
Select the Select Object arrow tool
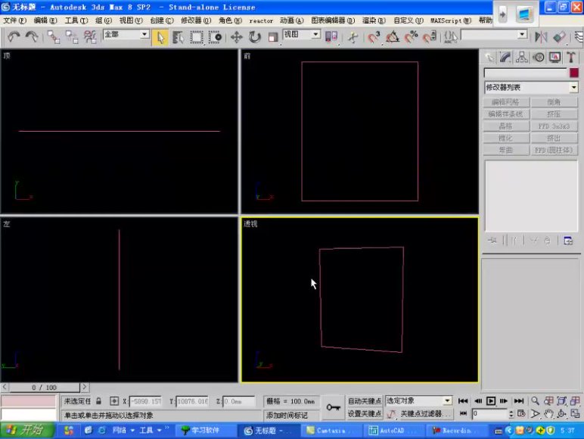[160, 36]
